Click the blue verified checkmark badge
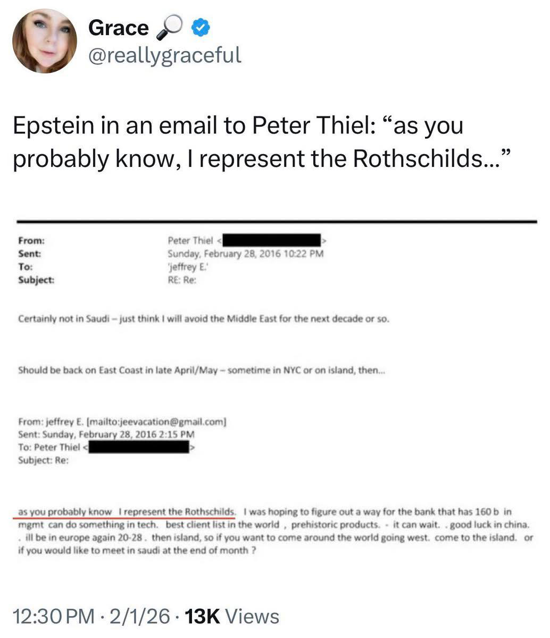 click(x=204, y=28)
